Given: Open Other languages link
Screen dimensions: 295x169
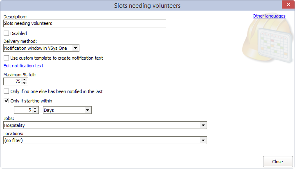Looking at the screenshot, I should tap(269, 16).
